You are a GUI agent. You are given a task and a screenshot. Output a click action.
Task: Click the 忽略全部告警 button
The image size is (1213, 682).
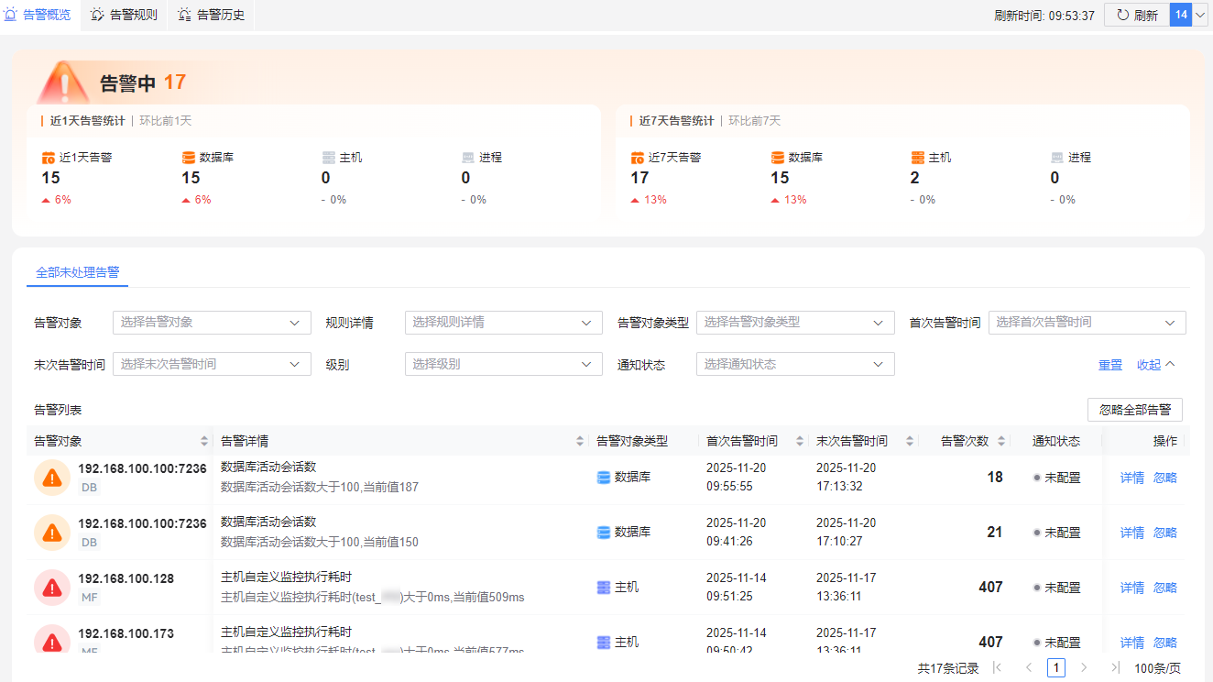[1134, 410]
